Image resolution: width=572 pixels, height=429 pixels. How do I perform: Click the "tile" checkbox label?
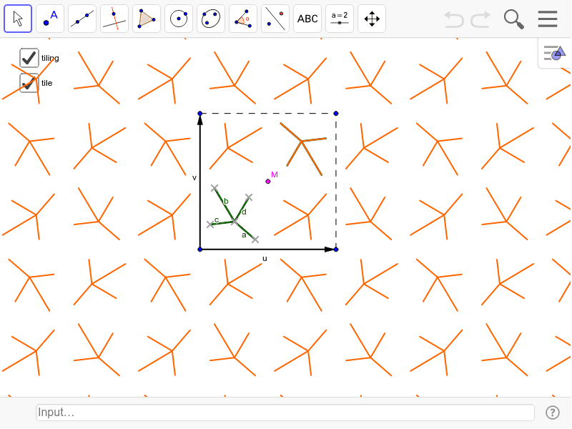tap(46, 83)
